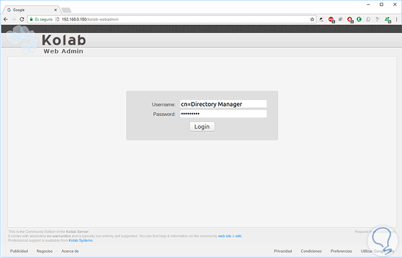Open the Privacidad footer link
The image size is (402, 258).
(x=283, y=251)
